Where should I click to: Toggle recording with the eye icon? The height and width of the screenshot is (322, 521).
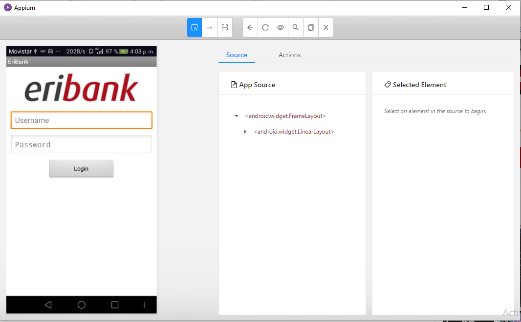tap(281, 27)
